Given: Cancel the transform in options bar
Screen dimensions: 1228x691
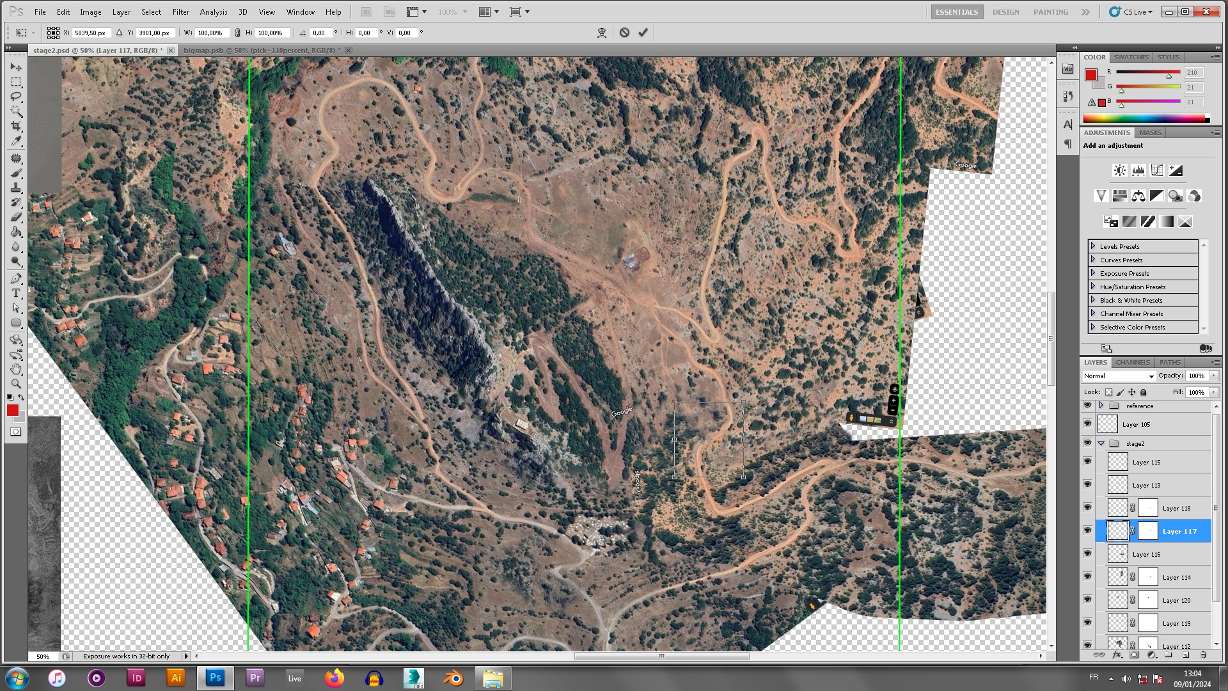Looking at the screenshot, I should (624, 33).
